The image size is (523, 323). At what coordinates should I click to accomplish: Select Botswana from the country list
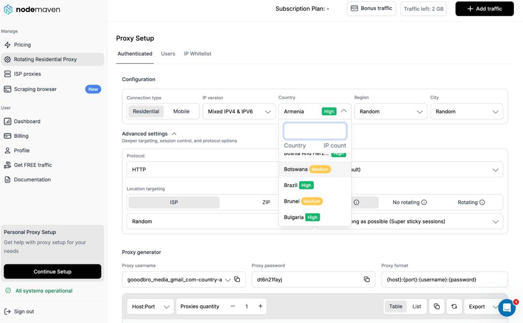(x=315, y=169)
